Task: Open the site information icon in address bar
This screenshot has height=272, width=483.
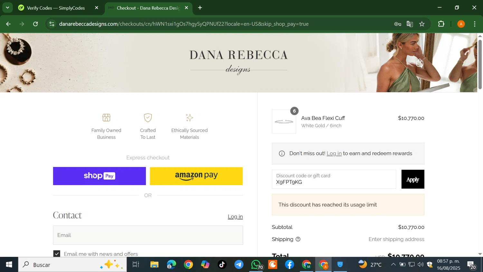Action: [x=52, y=24]
